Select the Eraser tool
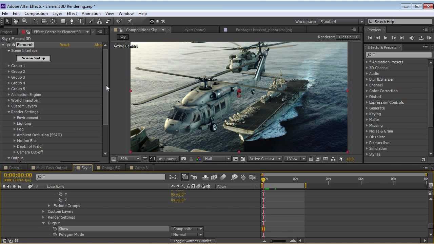Image resolution: width=434 pixels, height=244 pixels. pyautogui.click(x=108, y=21)
